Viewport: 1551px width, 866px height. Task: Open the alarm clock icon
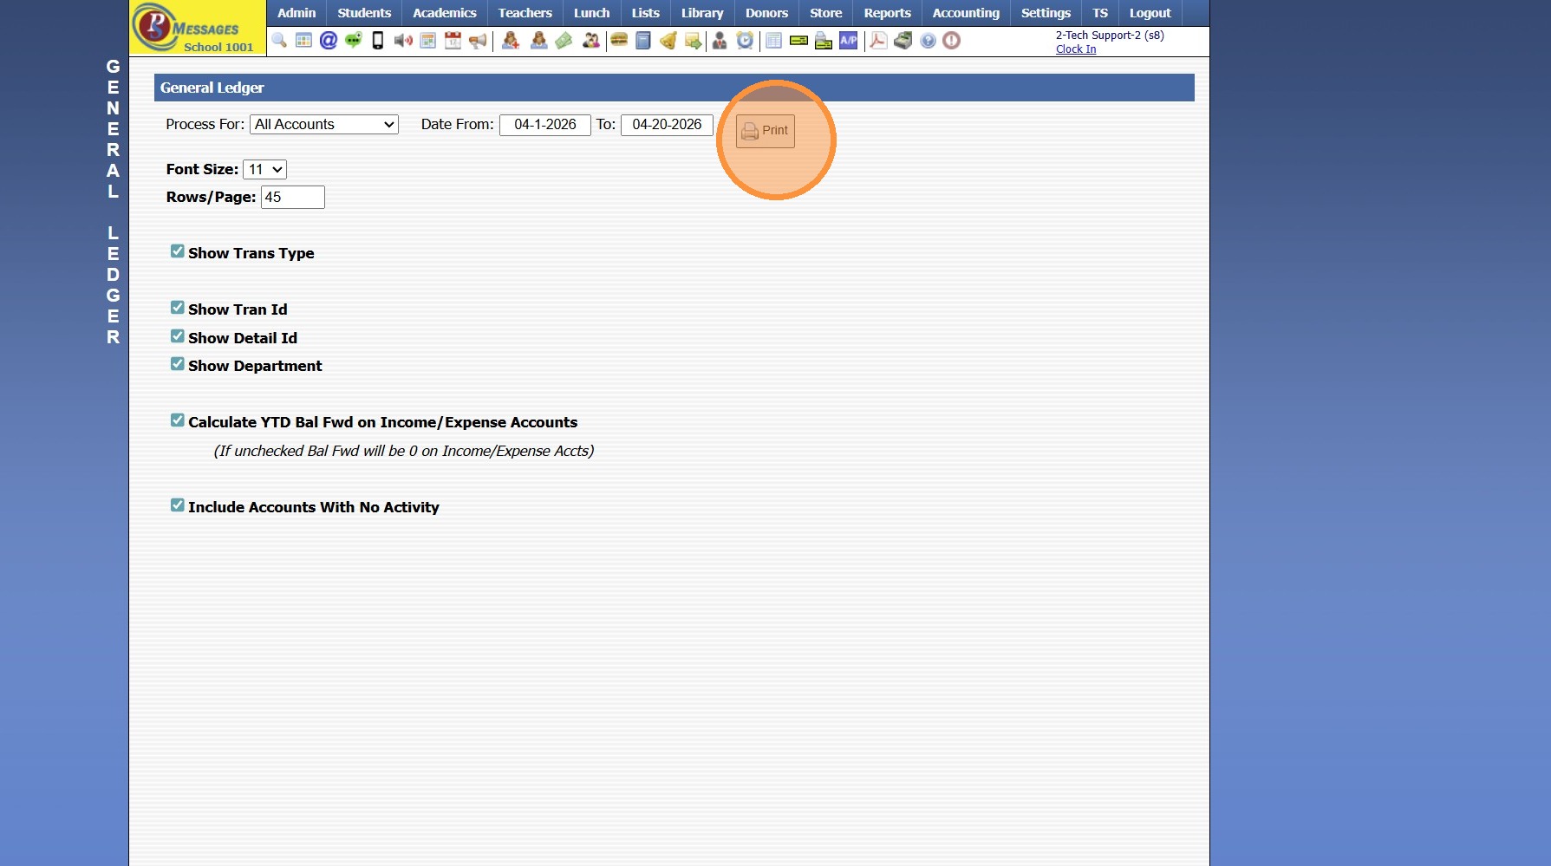click(745, 41)
